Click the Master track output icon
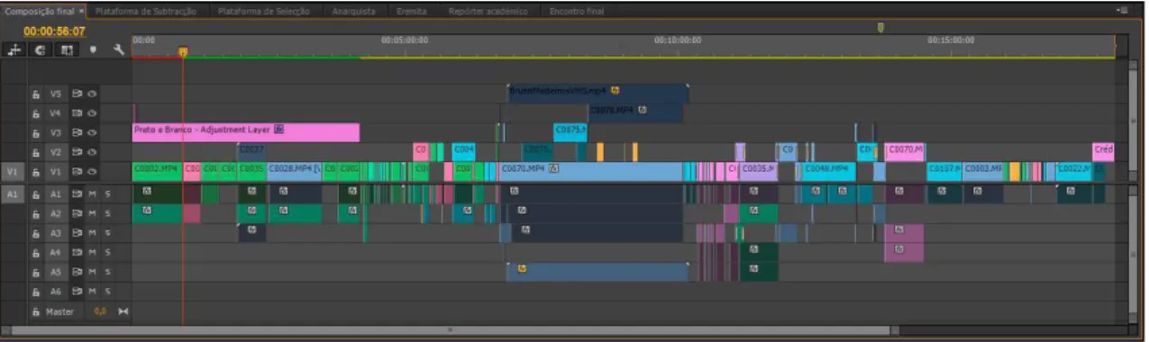This screenshot has height=342, width=1149. click(123, 311)
